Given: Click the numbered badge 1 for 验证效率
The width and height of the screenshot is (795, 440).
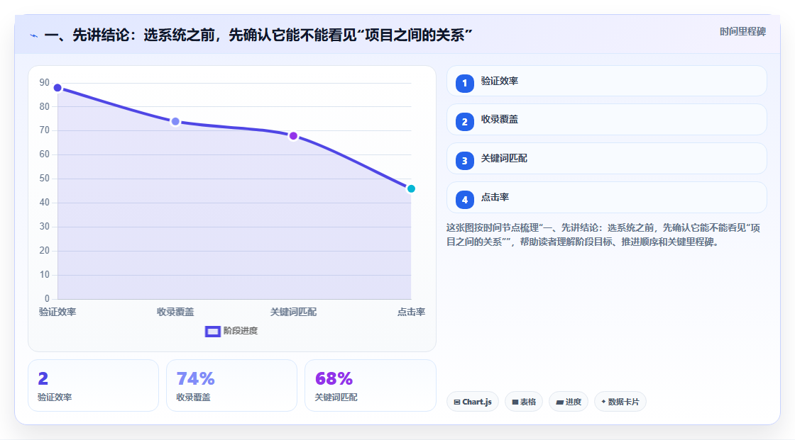Looking at the screenshot, I should [464, 83].
